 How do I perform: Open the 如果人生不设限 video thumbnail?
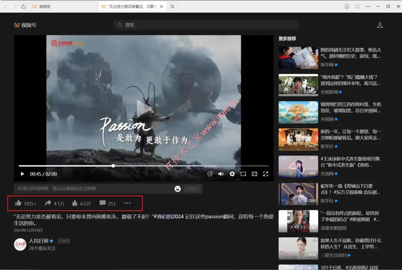coord(298,248)
